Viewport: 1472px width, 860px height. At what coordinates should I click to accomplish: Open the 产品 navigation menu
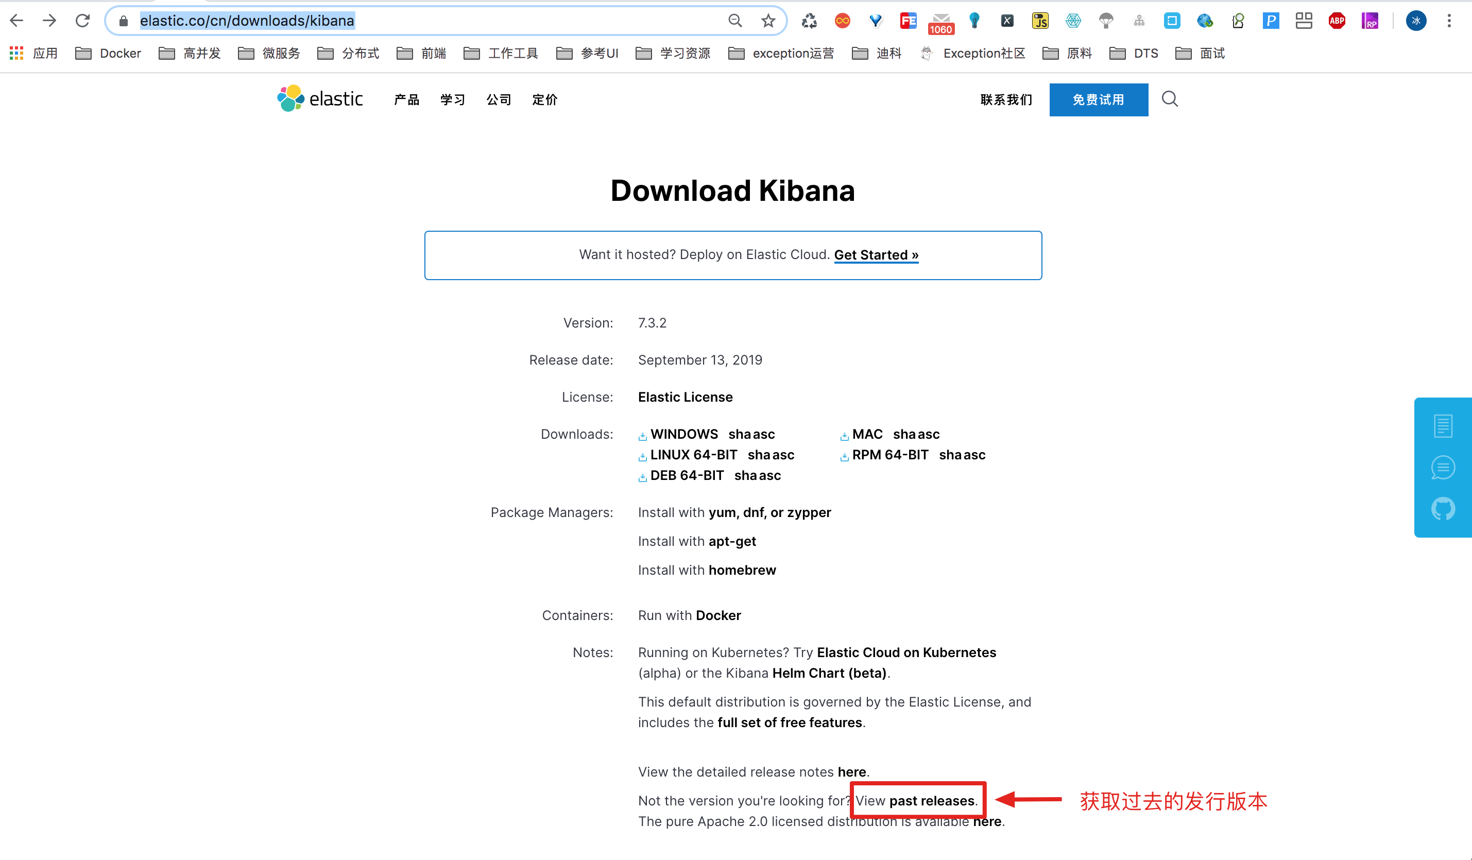[x=406, y=100]
